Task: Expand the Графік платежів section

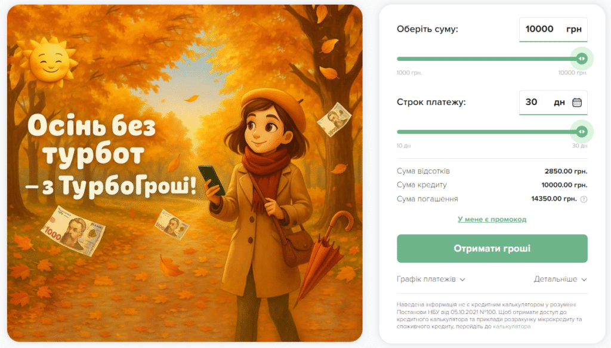Action: point(431,279)
